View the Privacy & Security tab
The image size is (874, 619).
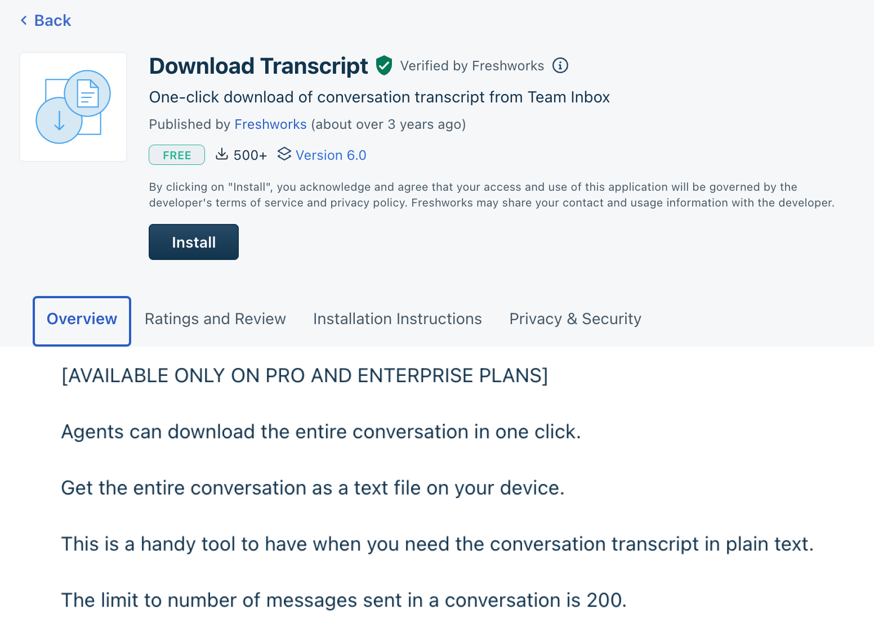pyautogui.click(x=575, y=319)
